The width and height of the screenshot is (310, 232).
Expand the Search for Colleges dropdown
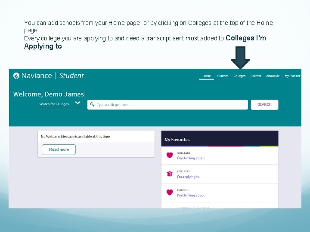[x=60, y=104]
